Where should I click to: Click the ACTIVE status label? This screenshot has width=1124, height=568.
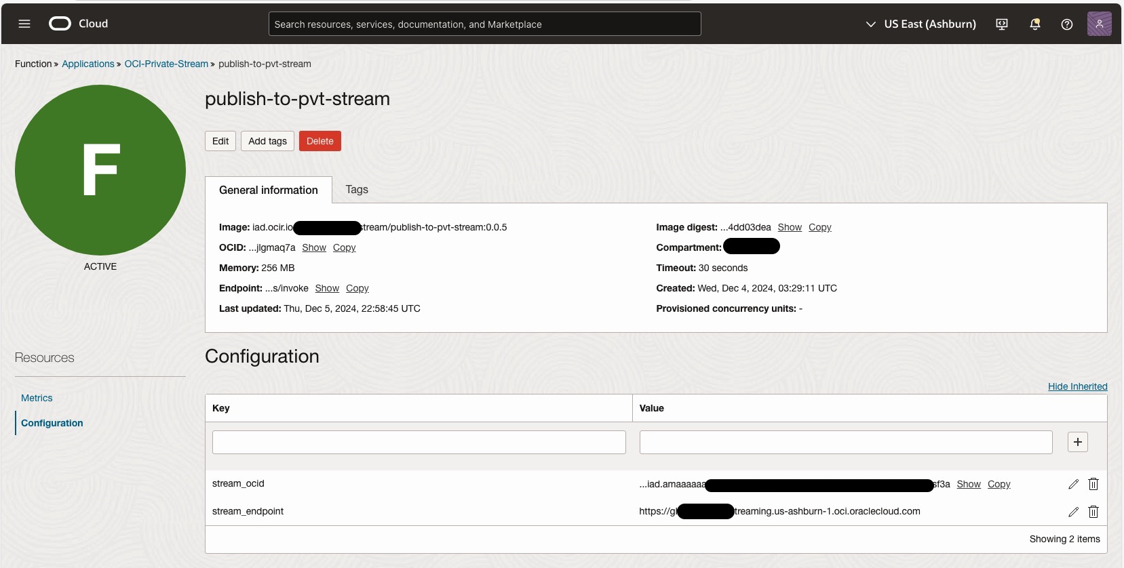[x=100, y=266]
